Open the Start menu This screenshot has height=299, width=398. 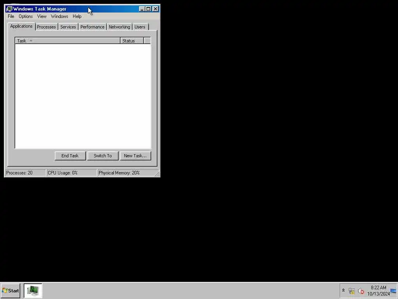(x=10, y=290)
